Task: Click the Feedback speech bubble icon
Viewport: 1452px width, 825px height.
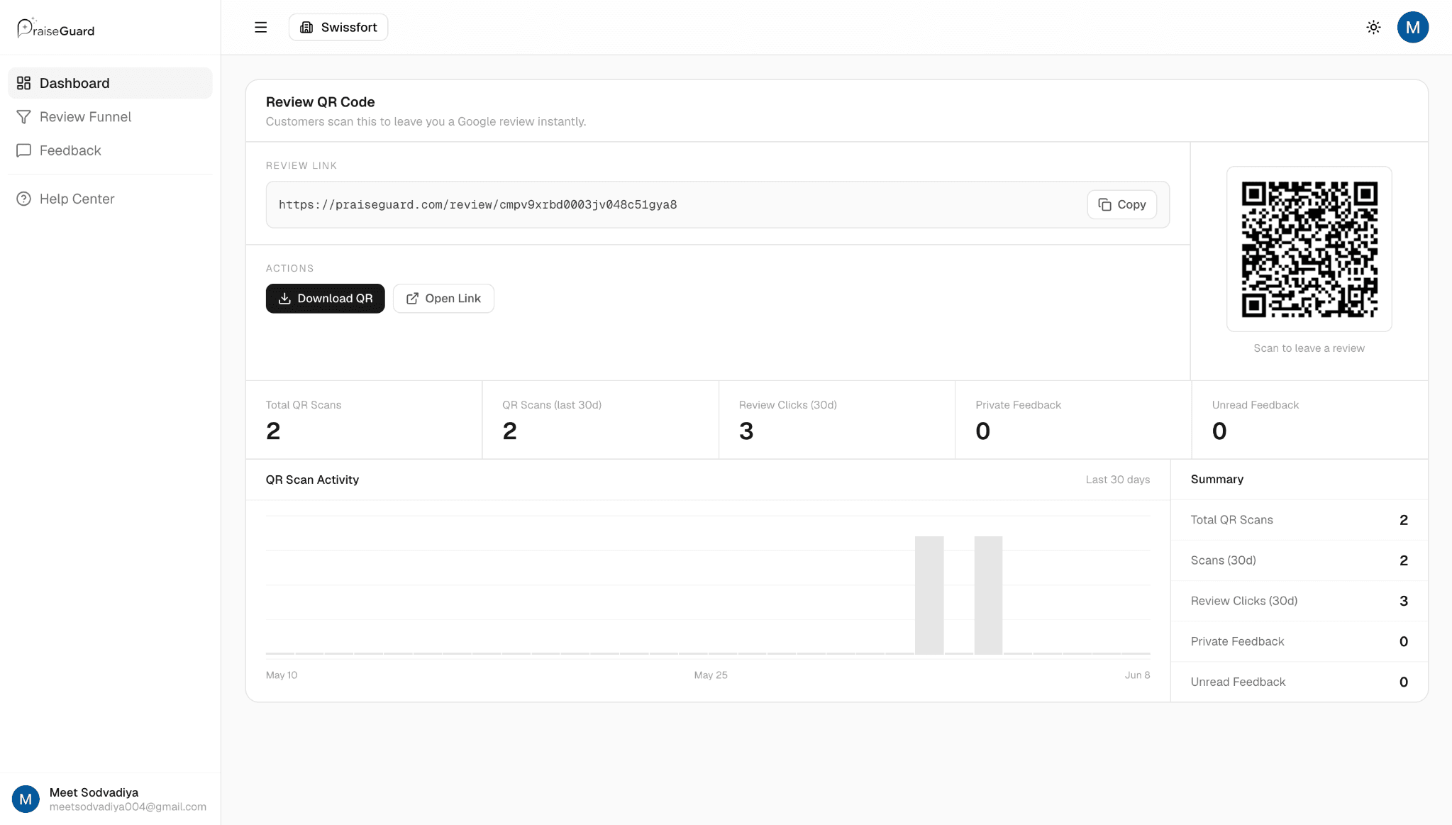Action: [x=23, y=150]
